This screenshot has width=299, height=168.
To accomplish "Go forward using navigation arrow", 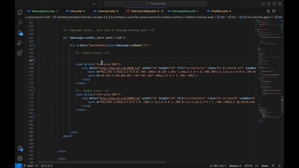I will 100,4.
